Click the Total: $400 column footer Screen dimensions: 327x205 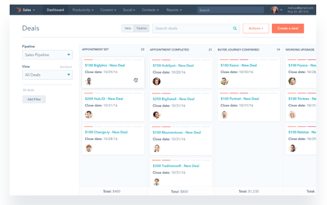112,191
